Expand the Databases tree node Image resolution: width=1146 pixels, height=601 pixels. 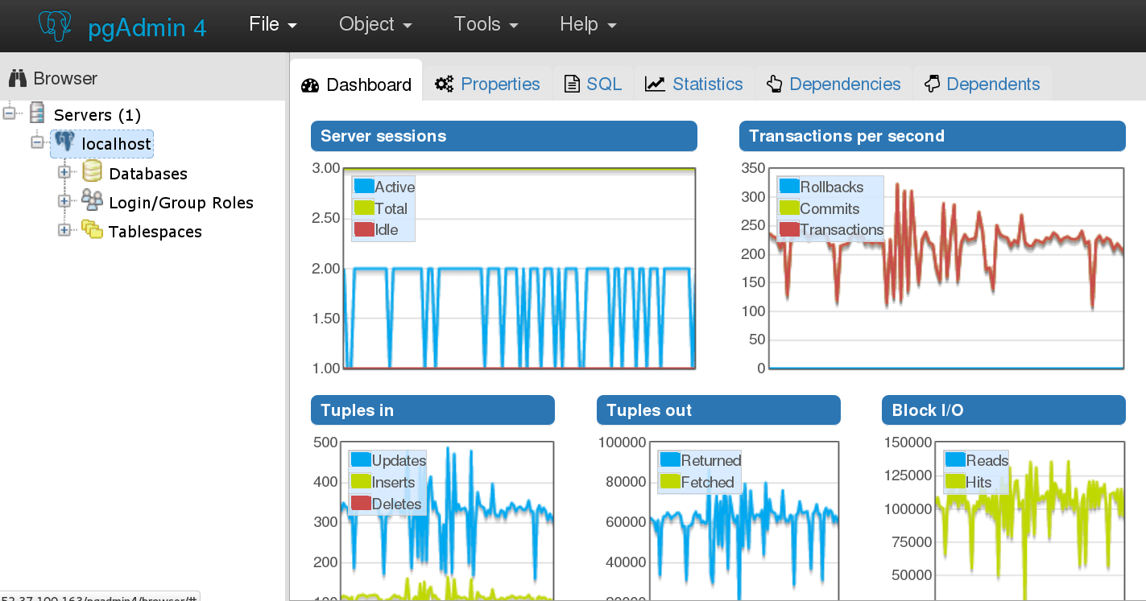64,172
